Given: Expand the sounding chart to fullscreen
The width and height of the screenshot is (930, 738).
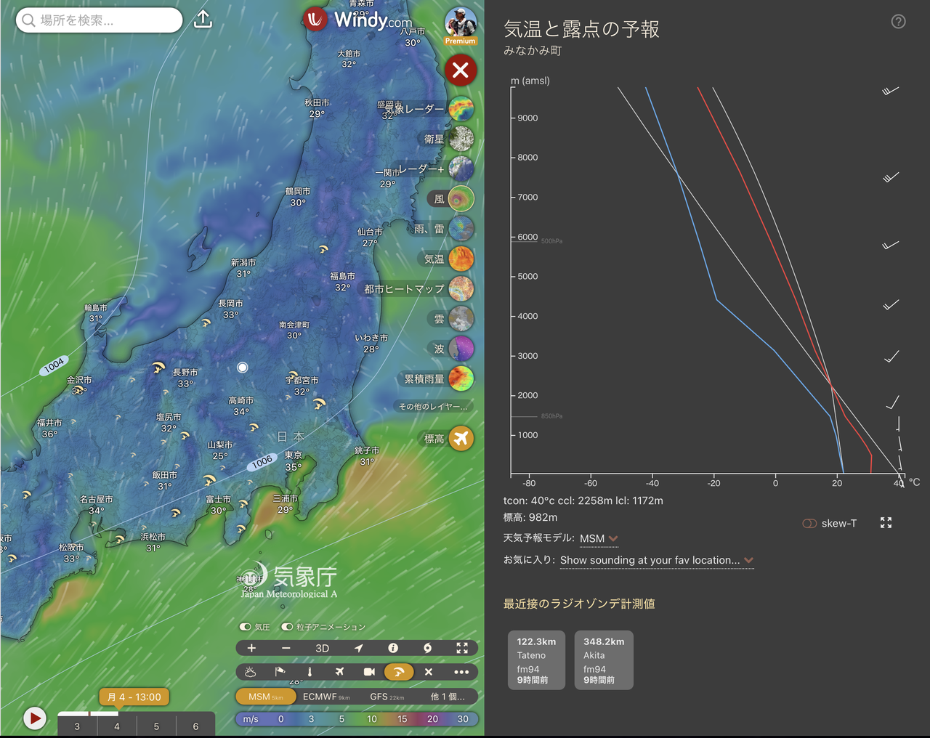Looking at the screenshot, I should (886, 523).
